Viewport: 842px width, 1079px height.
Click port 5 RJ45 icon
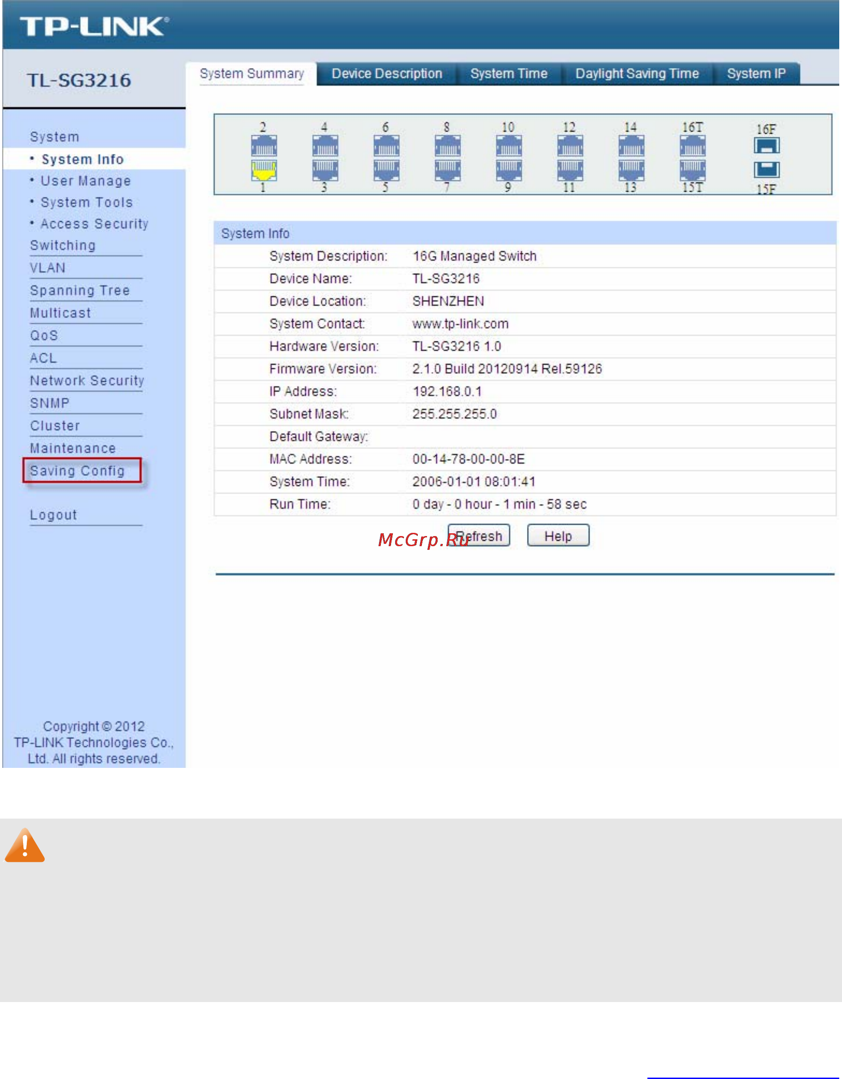tap(386, 171)
